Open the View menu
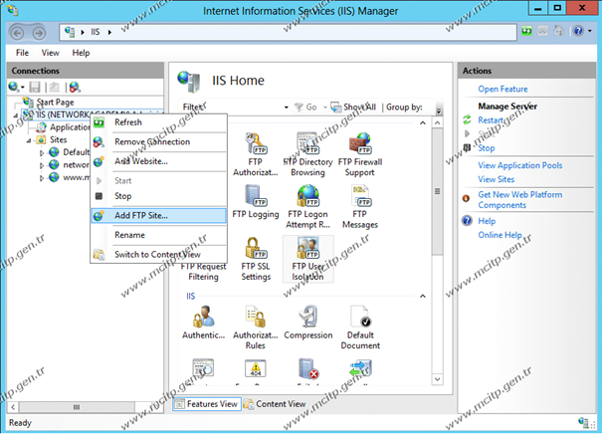 click(51, 53)
